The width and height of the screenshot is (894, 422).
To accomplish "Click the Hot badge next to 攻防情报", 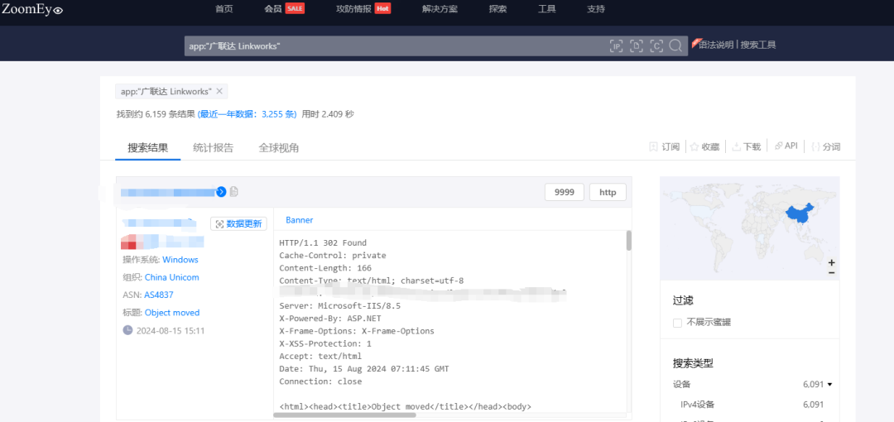I will tap(382, 9).
